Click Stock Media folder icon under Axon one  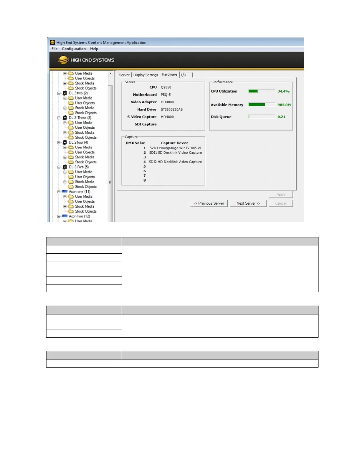tap(71, 206)
